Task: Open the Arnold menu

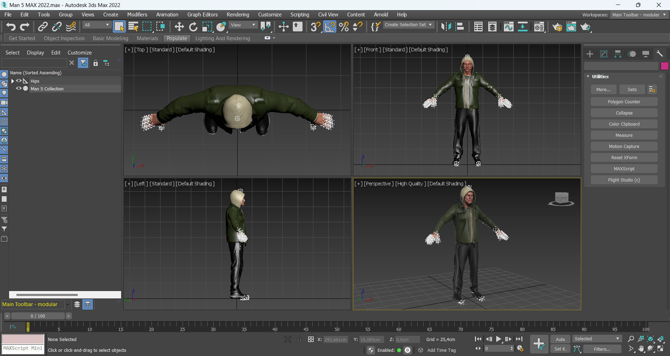Action: click(381, 15)
